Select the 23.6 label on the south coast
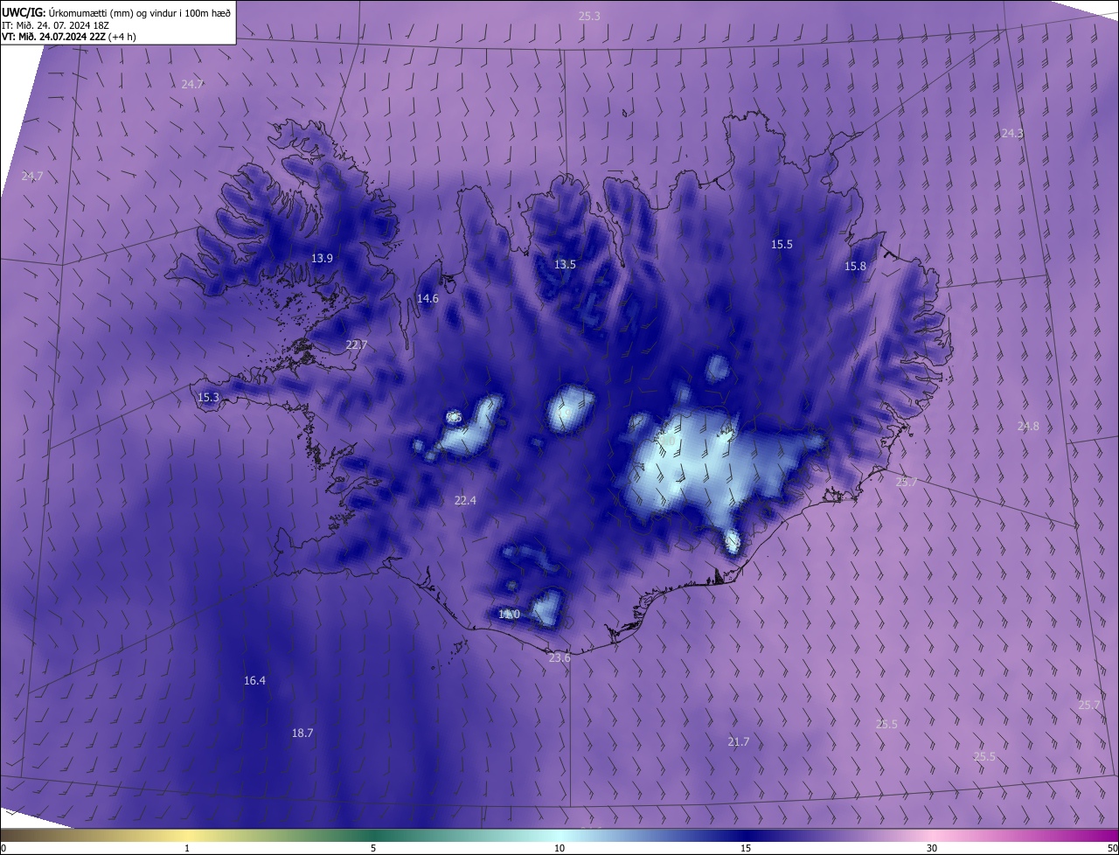Viewport: 1119px width, 855px height. (559, 657)
